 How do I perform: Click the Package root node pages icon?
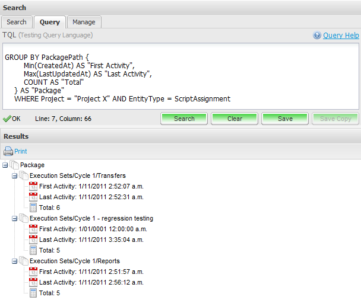tap(14, 165)
